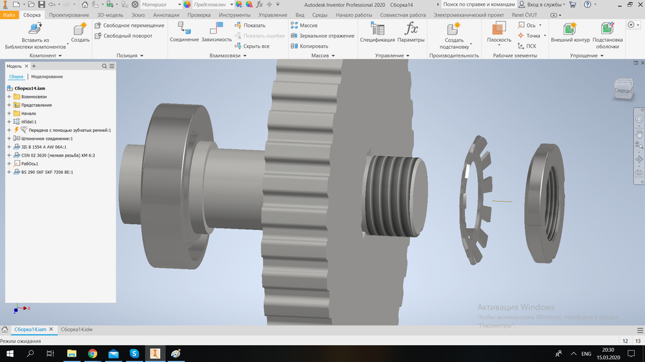This screenshot has height=362, width=645.
Task: Close the Модель browser panel tab
Action: [26, 66]
